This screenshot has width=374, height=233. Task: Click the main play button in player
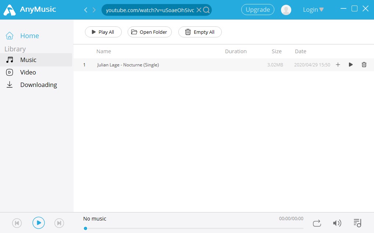click(x=38, y=223)
